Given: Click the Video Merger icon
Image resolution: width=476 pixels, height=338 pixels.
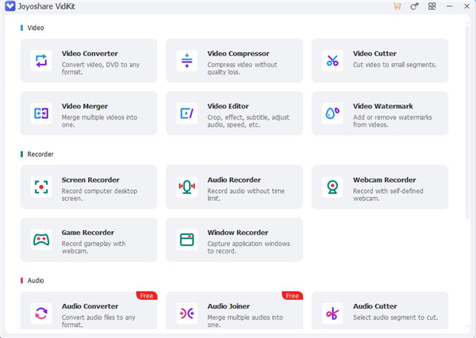Looking at the screenshot, I should [x=40, y=113].
